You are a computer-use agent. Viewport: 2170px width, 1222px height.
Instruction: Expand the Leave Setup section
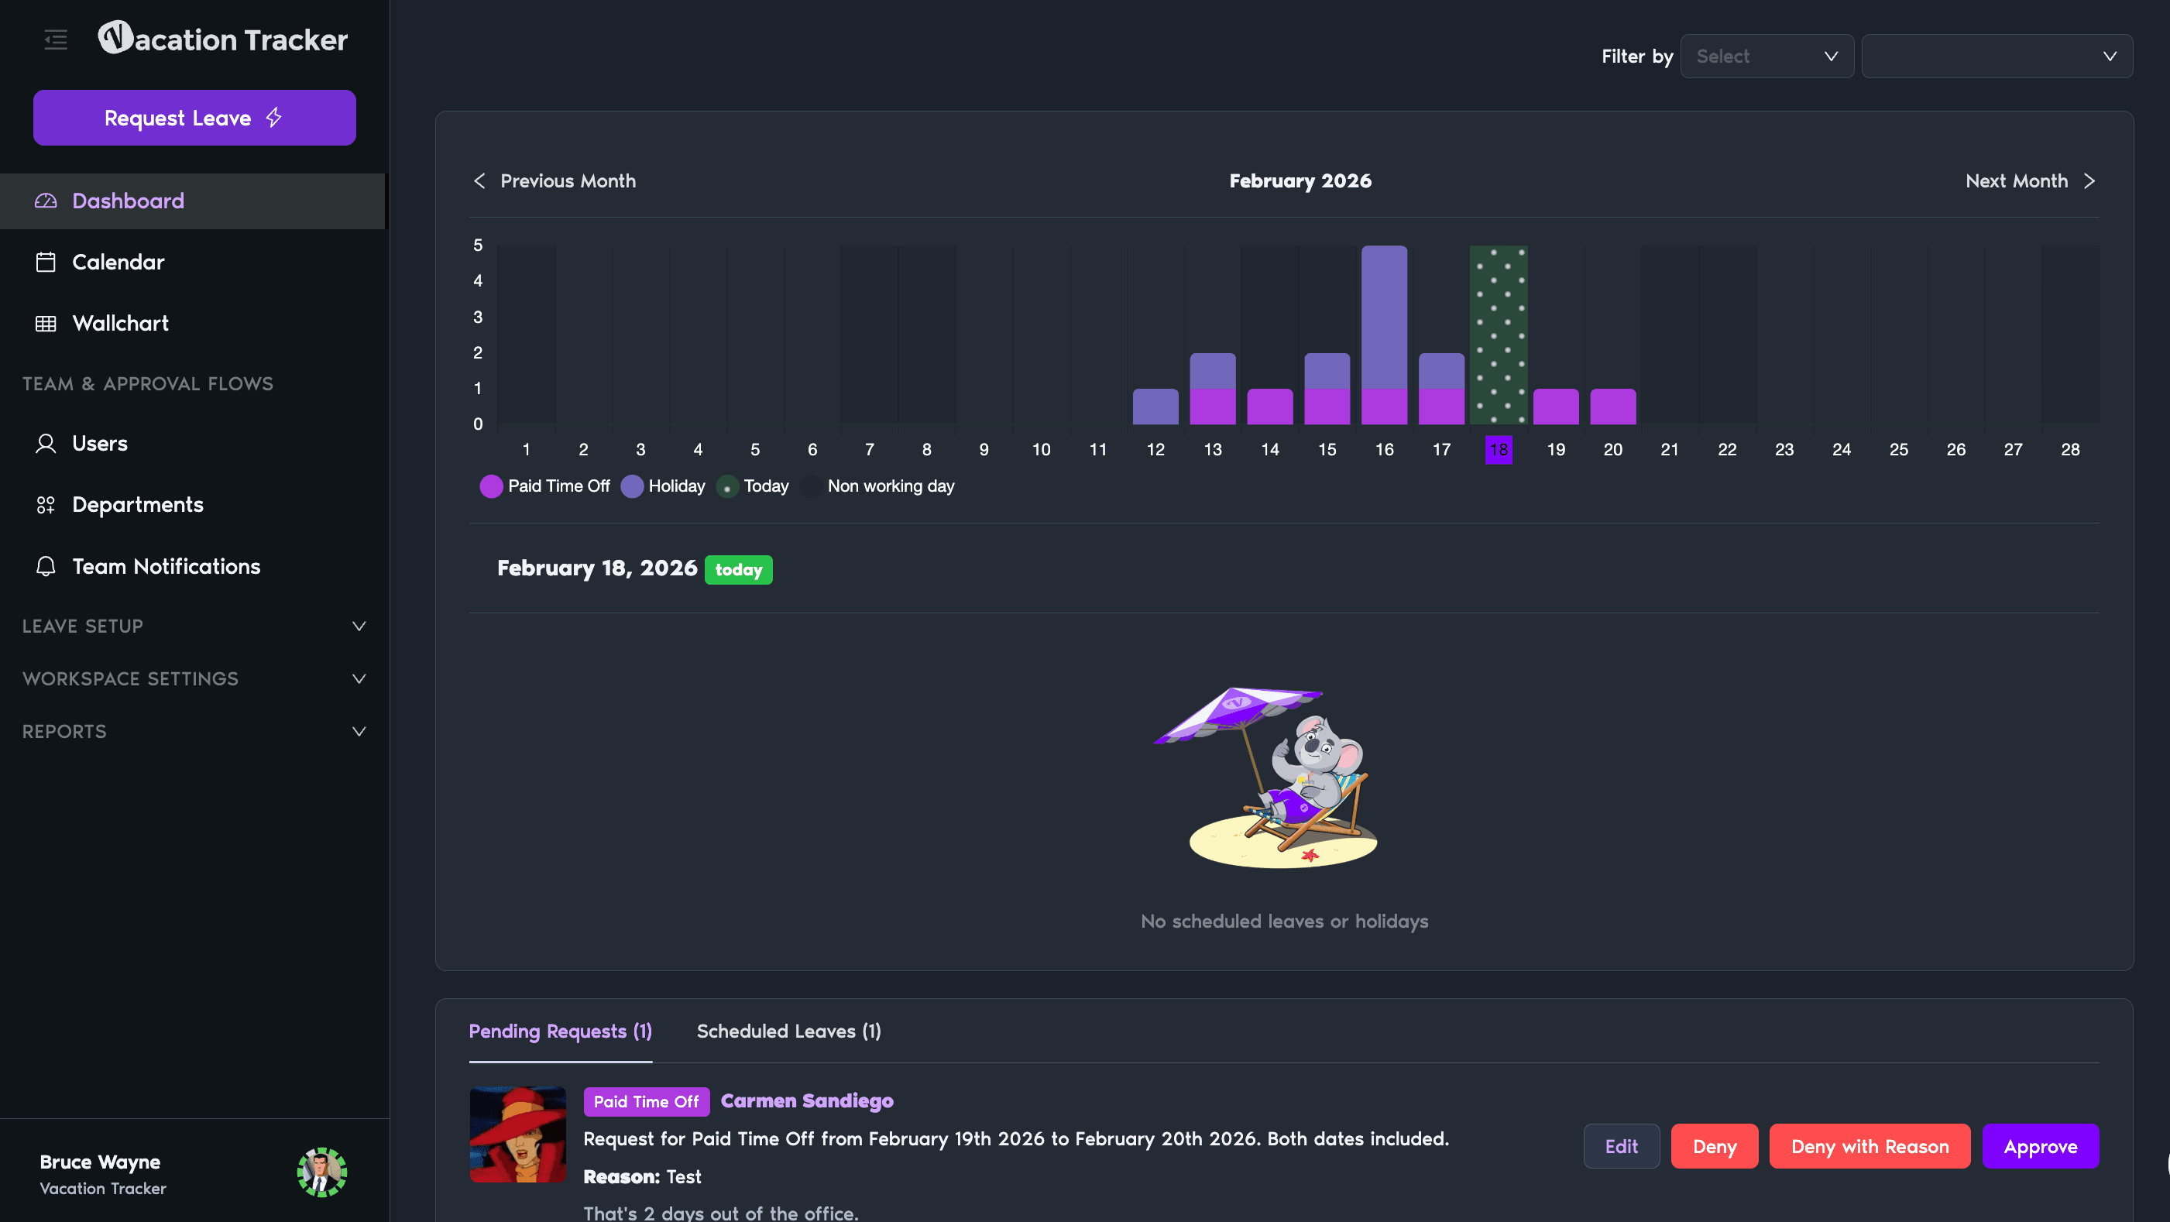tap(359, 626)
